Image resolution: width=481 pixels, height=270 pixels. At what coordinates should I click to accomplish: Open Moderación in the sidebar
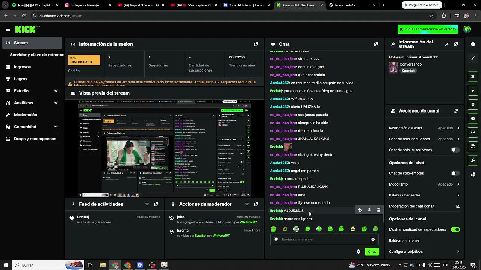point(32,115)
